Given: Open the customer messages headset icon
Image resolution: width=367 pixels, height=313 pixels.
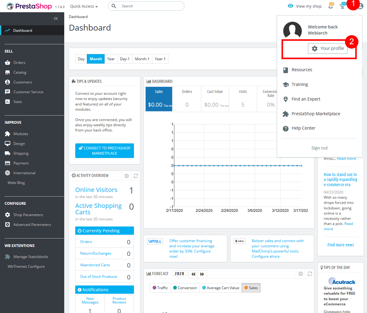Looking at the screenshot, I should [x=342, y=6].
